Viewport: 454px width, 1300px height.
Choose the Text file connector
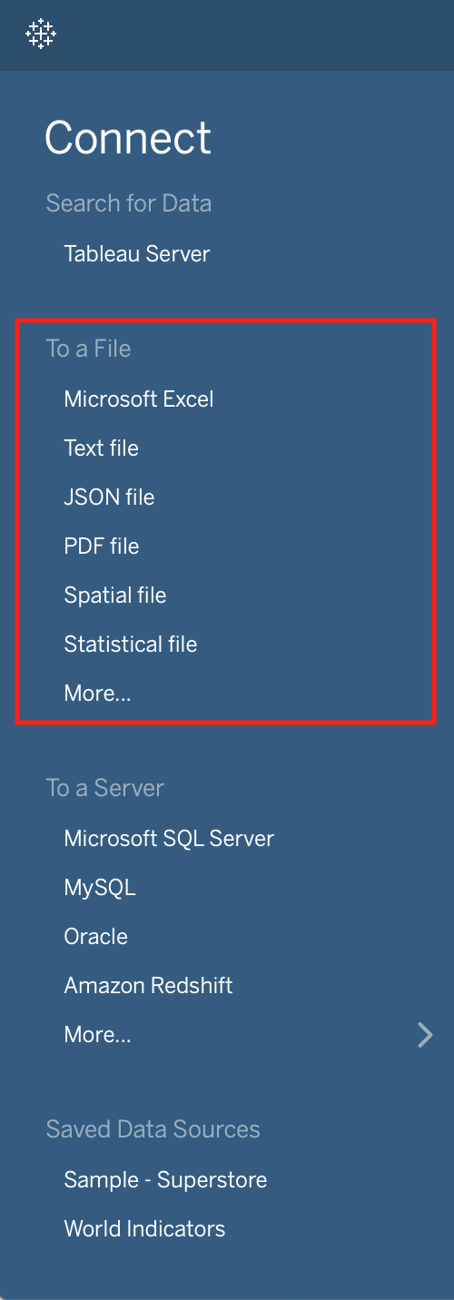[101, 448]
